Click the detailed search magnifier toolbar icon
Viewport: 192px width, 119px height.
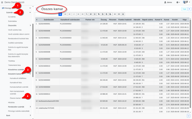(87, 14)
